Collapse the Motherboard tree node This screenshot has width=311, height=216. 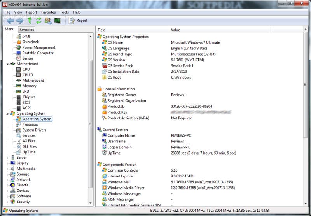click(7, 64)
